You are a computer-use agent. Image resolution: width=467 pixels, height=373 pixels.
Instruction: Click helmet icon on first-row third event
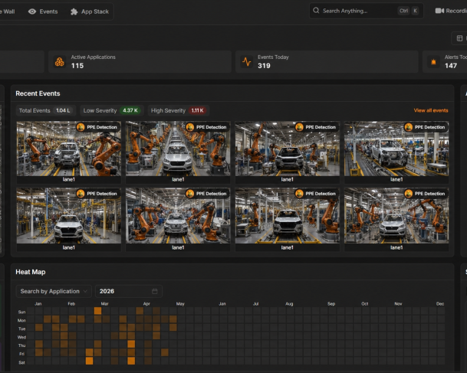[299, 127]
